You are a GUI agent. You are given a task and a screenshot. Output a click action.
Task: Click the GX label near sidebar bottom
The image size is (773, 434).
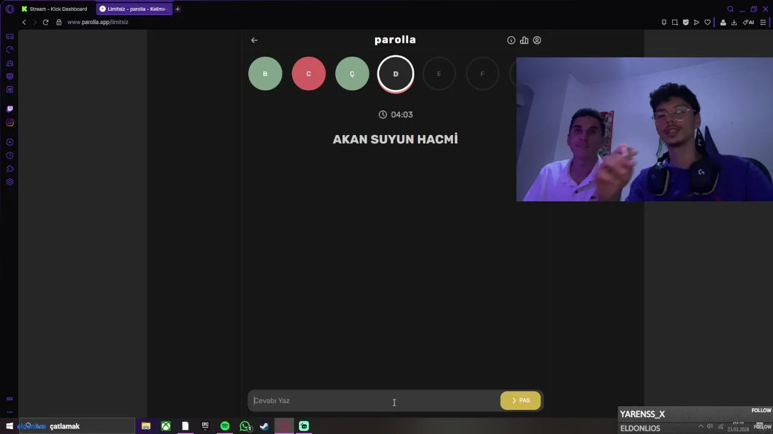tap(10, 398)
